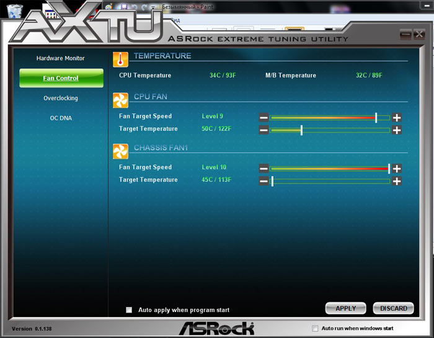Click the M/B Temperature value 32C / 89F

click(369, 75)
